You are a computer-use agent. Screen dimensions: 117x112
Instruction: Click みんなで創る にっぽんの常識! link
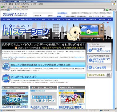(x=15, y=107)
